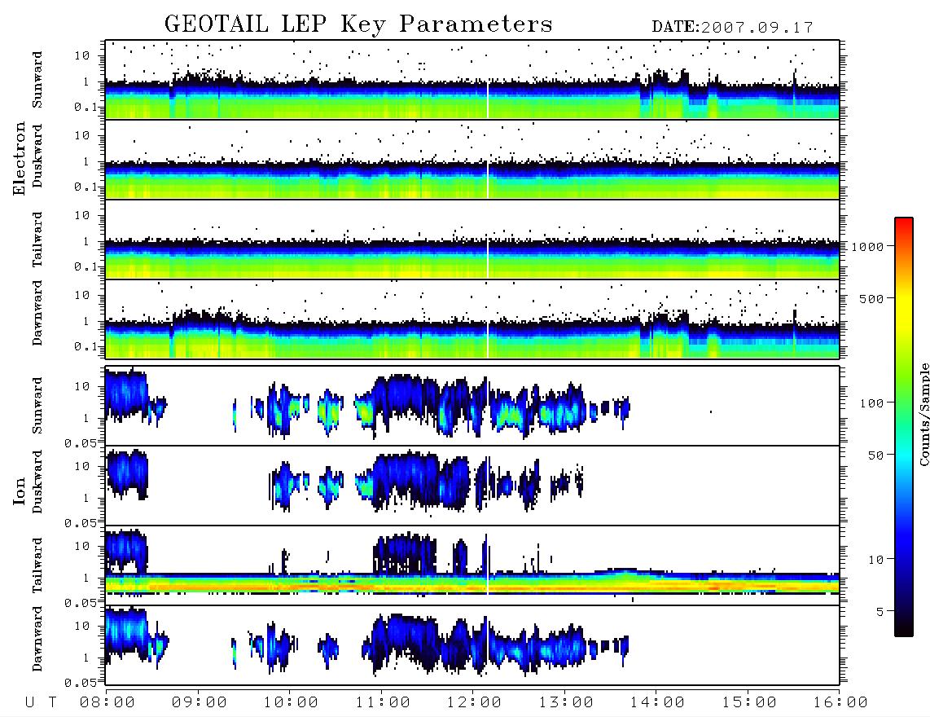Select the Electron "Dawnward" axis label

pos(37,313)
